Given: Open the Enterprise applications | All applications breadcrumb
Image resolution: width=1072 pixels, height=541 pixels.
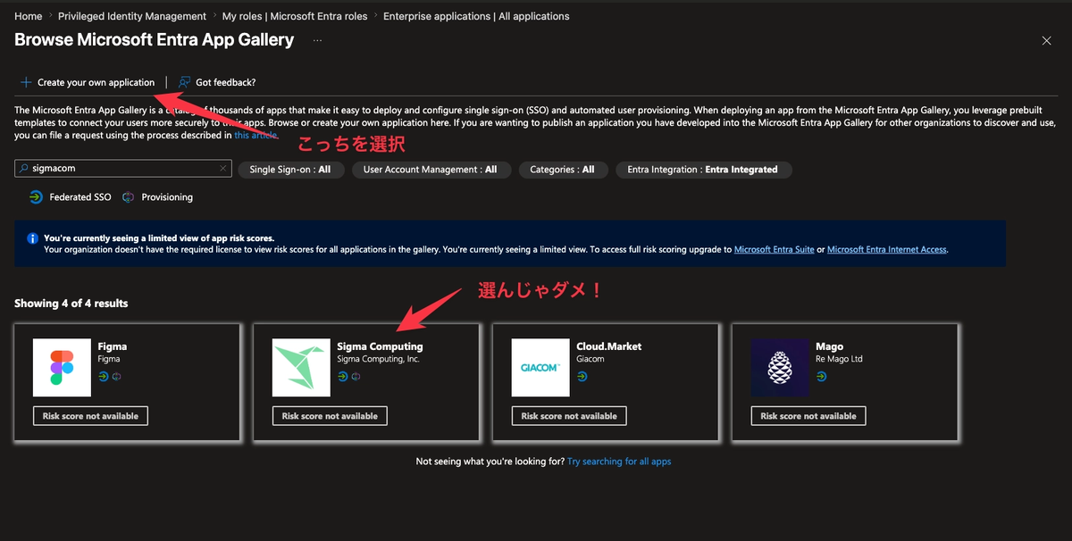Looking at the screenshot, I should click(x=476, y=16).
